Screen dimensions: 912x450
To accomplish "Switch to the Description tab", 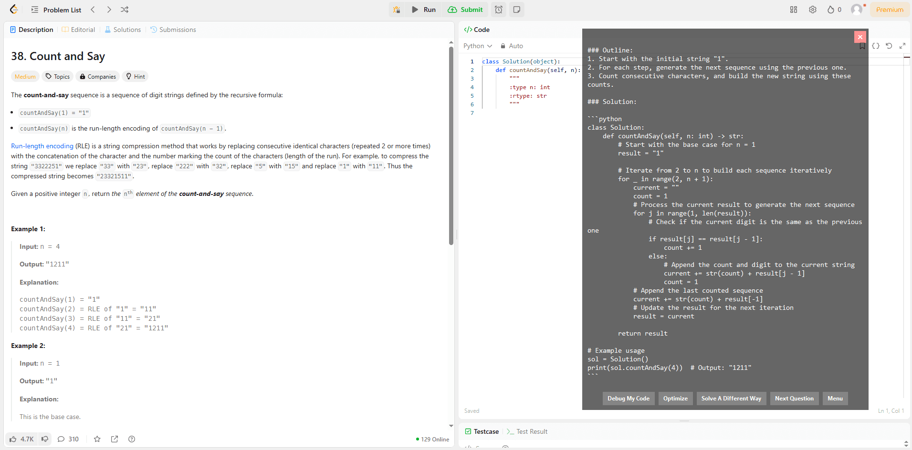I will [x=31, y=30].
